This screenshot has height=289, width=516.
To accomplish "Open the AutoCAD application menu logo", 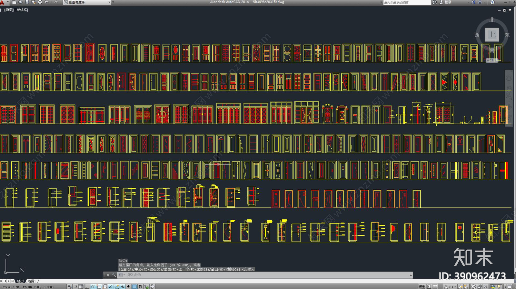I will click(x=3, y=2).
